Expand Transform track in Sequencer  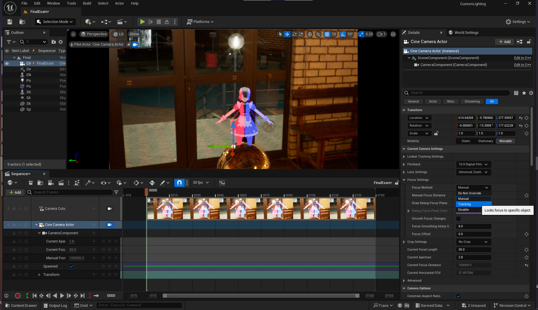(x=39, y=275)
